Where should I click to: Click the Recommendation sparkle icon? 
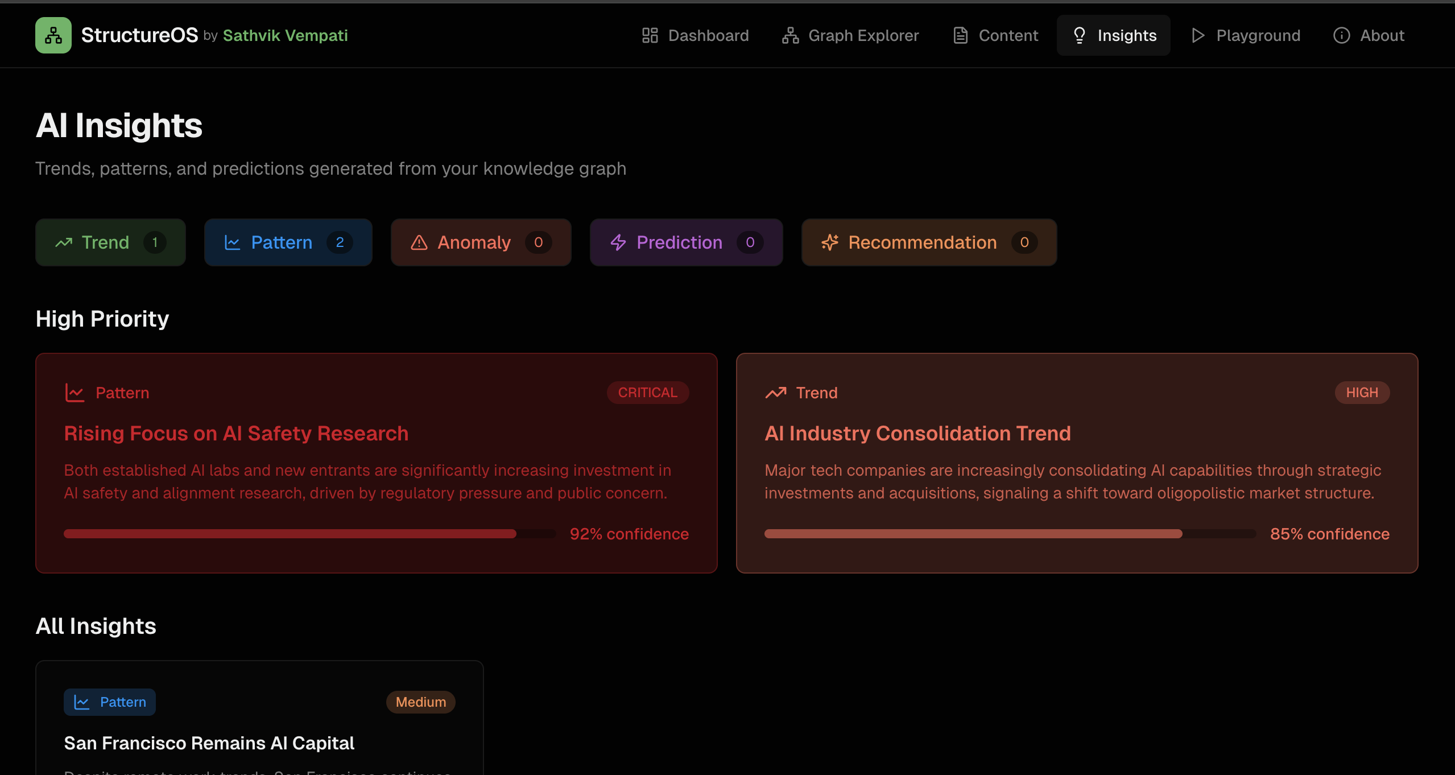pyautogui.click(x=830, y=242)
